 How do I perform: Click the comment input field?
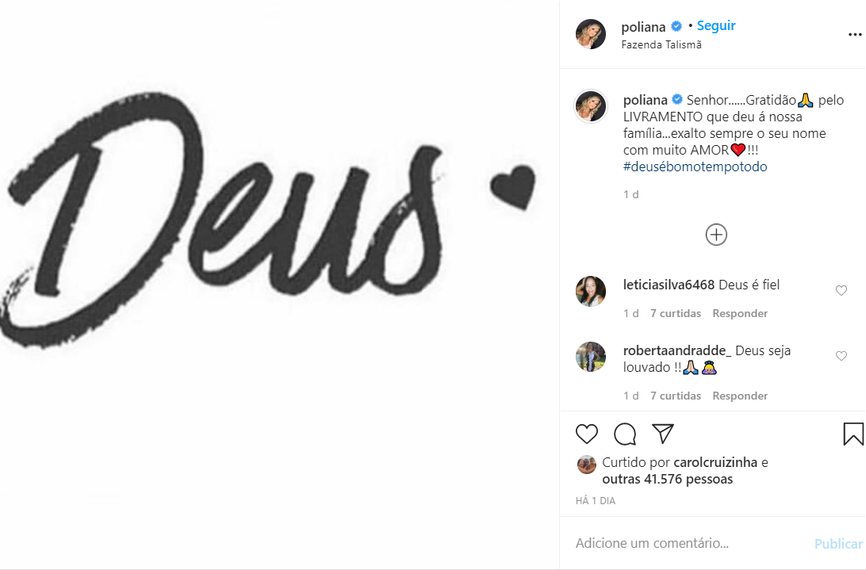[690, 543]
